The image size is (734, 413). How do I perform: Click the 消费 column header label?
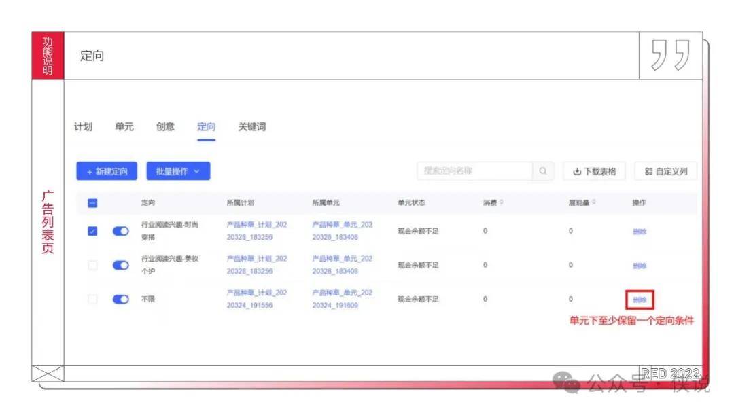(x=490, y=202)
